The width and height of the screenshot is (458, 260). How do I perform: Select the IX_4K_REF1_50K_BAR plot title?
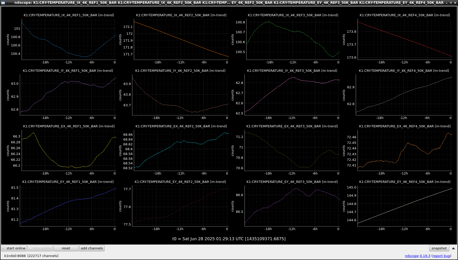pyautogui.click(x=69, y=15)
